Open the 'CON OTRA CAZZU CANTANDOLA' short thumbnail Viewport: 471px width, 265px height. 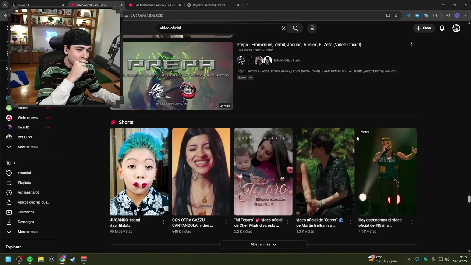tap(201, 172)
